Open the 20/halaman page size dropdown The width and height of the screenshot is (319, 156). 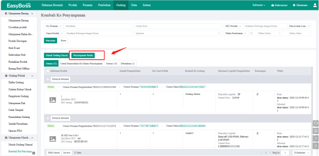pyautogui.click(x=302, y=152)
